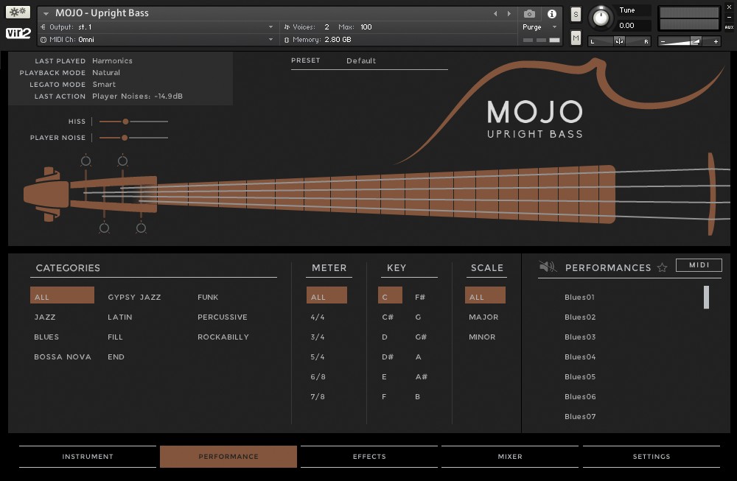Click the instrument info icon
The height and width of the screenshot is (481, 737).
coord(551,13)
